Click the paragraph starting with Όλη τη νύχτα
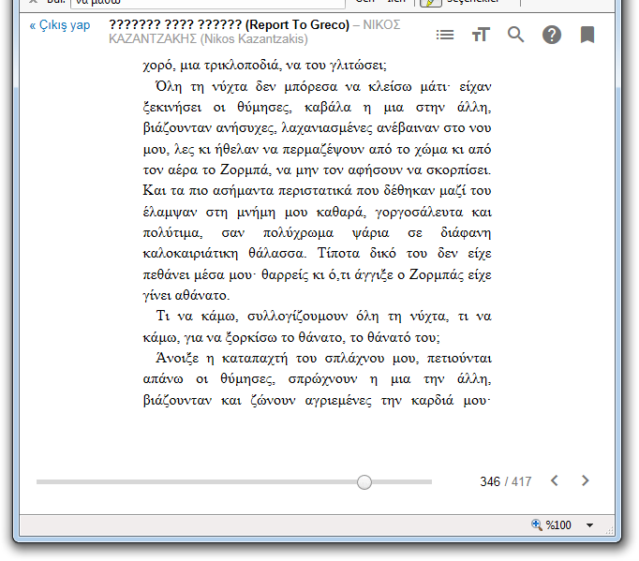Screen dimensions: 639x561 (x=317, y=191)
